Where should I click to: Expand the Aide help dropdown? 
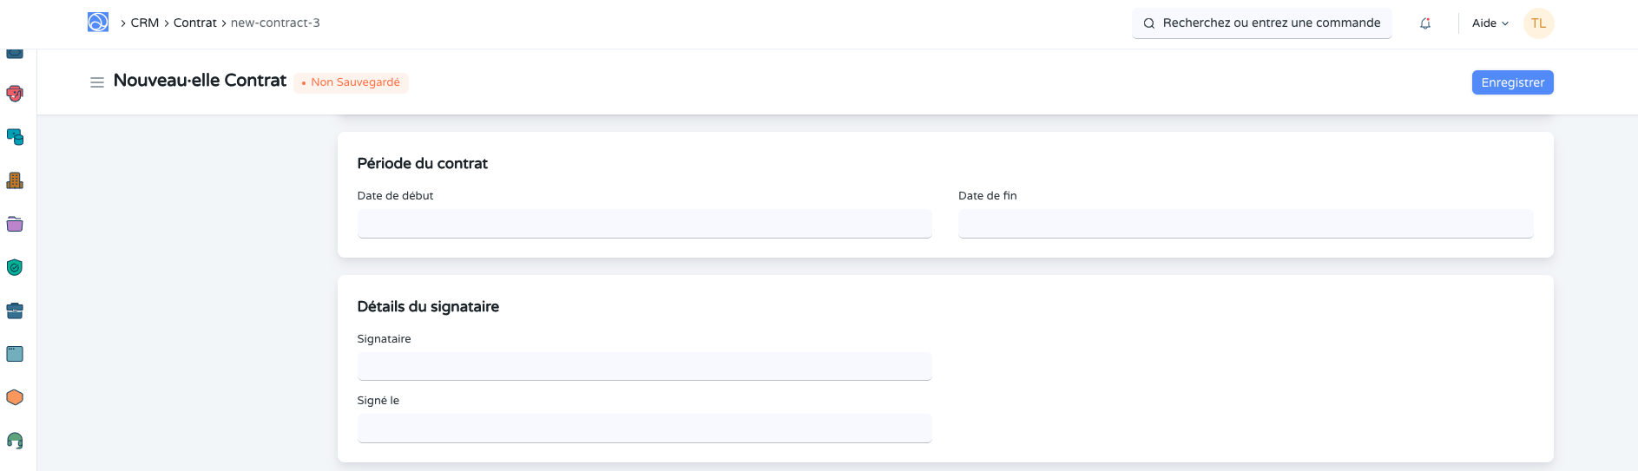click(1490, 23)
